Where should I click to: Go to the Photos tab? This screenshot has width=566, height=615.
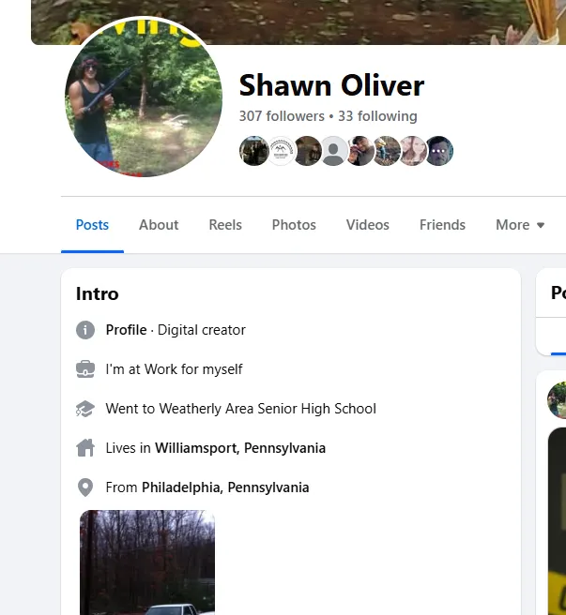[x=294, y=225]
